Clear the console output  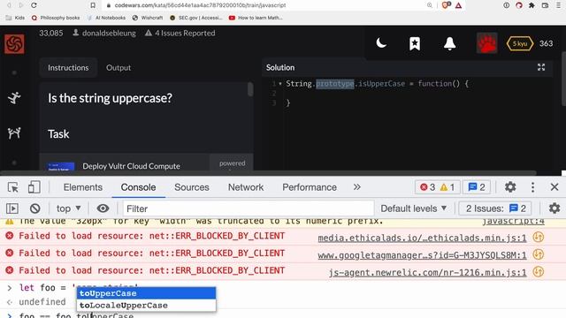(35, 208)
